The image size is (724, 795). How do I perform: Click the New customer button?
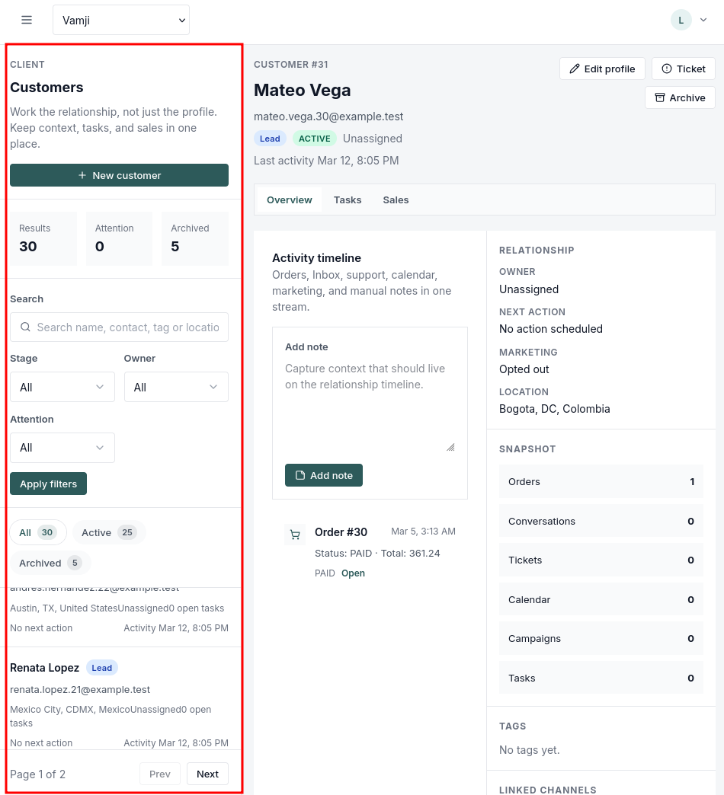click(119, 175)
